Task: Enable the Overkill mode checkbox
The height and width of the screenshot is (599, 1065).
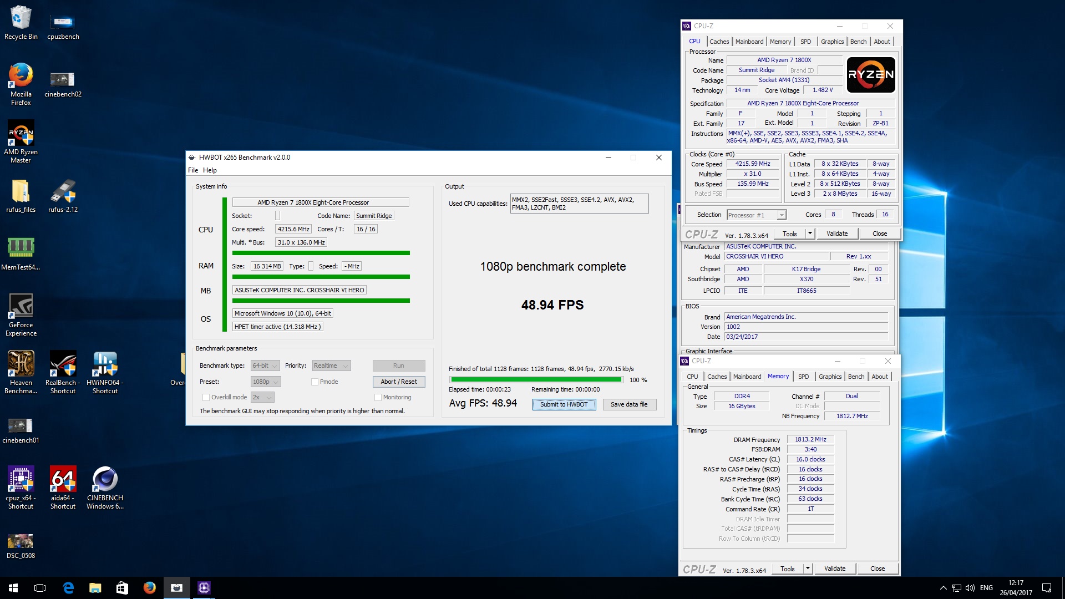Action: click(206, 397)
